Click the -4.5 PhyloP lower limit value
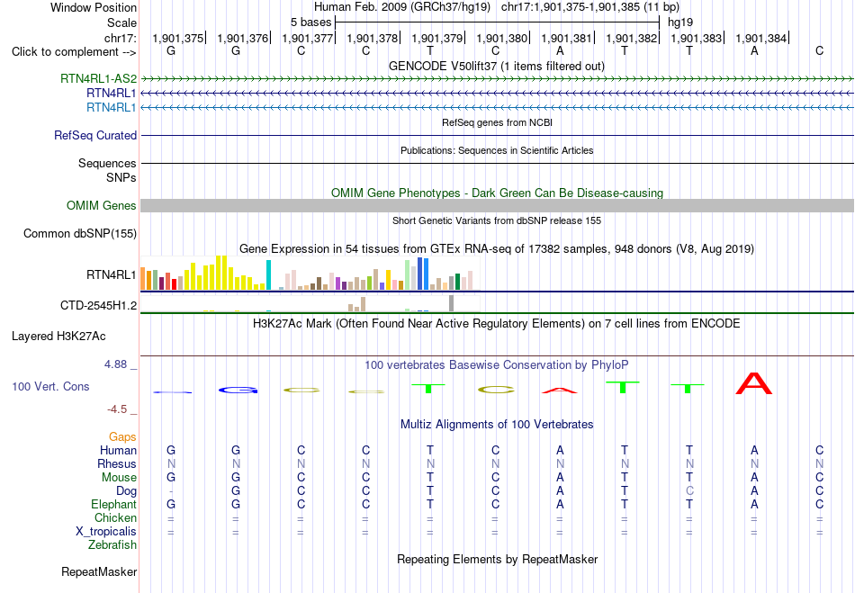The width and height of the screenshot is (855, 593). 117,409
